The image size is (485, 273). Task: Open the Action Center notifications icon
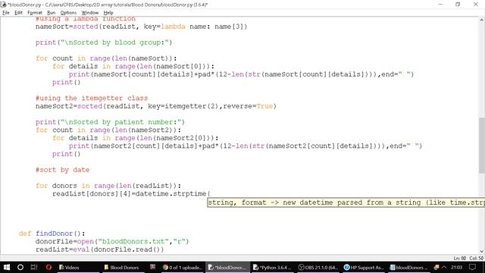coord(472,267)
